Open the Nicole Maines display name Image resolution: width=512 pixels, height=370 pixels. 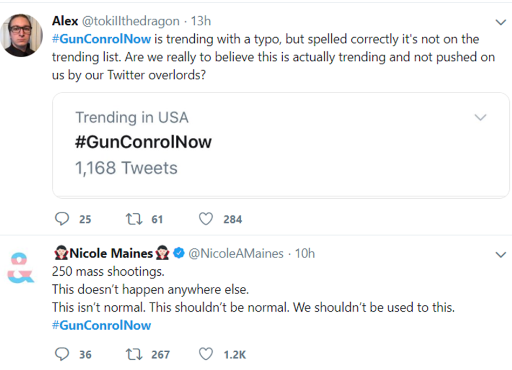pyautogui.click(x=111, y=253)
